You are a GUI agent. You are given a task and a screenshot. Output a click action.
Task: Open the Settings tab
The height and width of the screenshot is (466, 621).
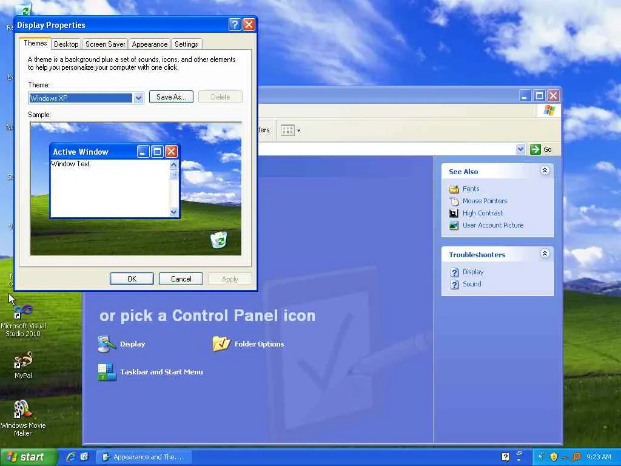[x=186, y=44]
